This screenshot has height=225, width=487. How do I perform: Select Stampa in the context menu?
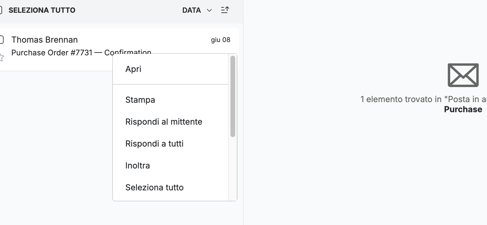pyautogui.click(x=170, y=100)
